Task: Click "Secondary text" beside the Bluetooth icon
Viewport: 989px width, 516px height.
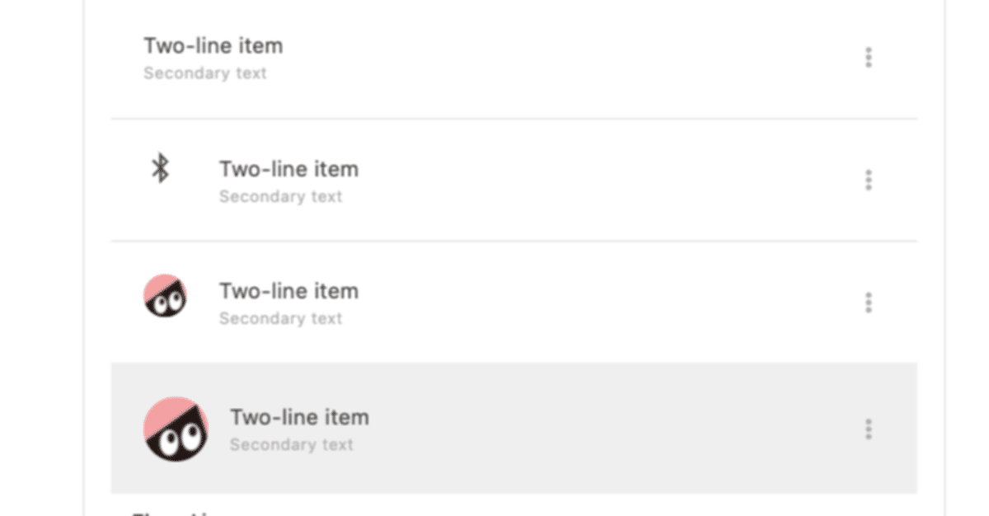Action: coord(280,197)
